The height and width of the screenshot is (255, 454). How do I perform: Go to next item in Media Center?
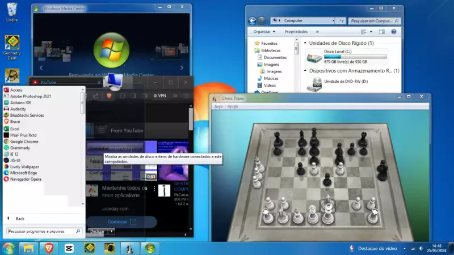(182, 67)
